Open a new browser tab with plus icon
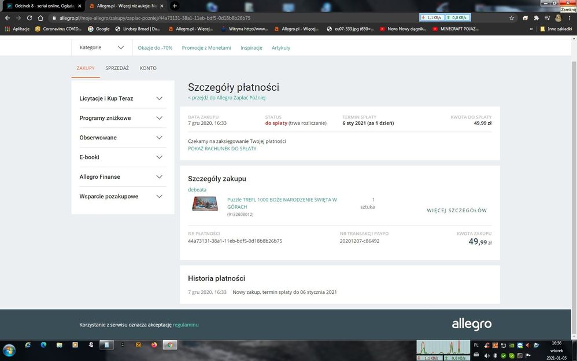This screenshot has height=361, width=577. tap(175, 6)
